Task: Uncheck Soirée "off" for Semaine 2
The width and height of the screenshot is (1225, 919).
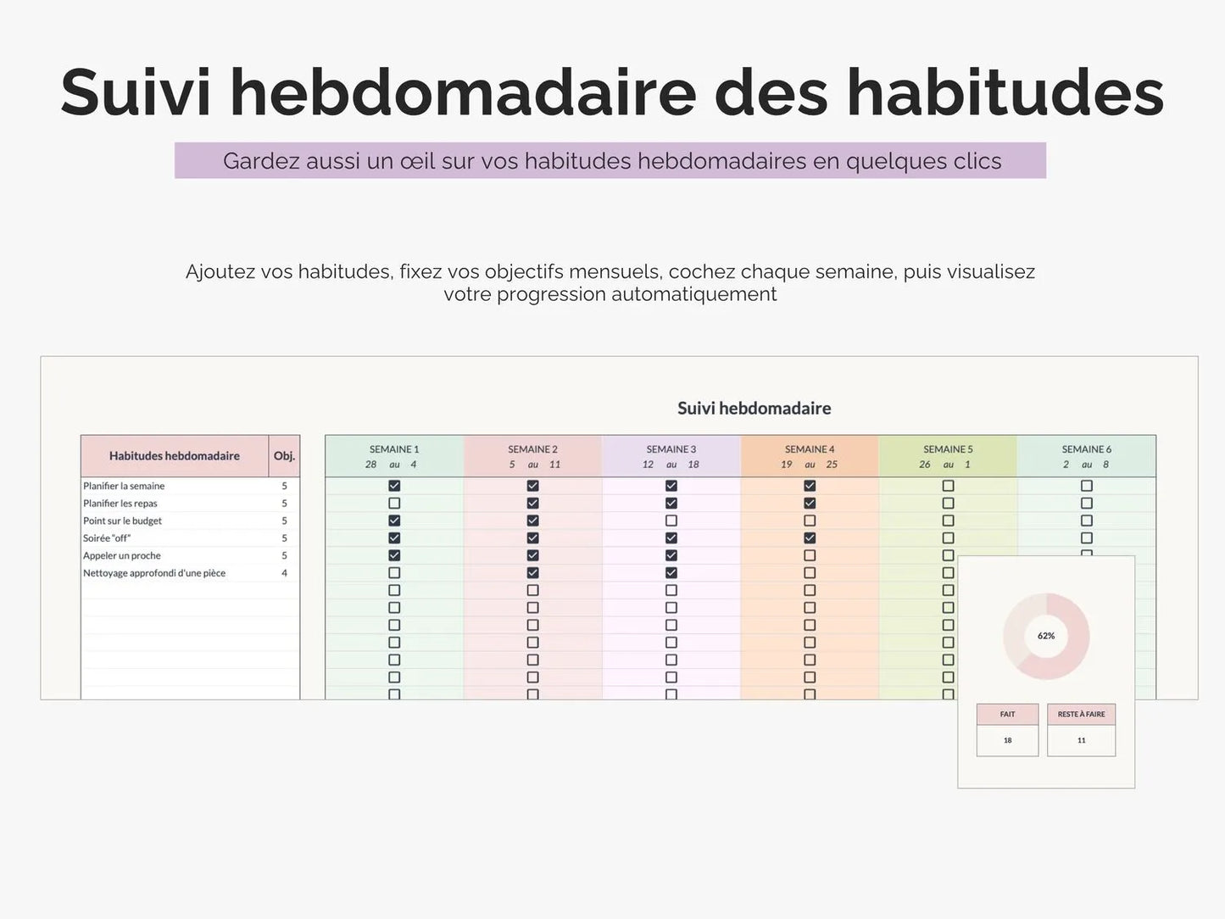Action: [532, 538]
